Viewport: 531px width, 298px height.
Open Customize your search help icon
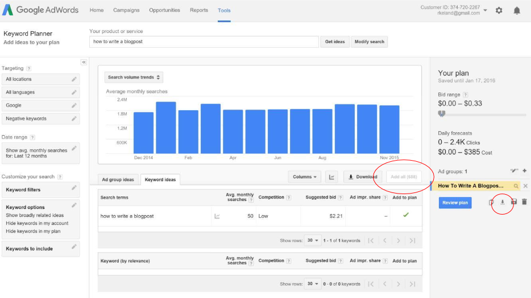click(x=60, y=177)
